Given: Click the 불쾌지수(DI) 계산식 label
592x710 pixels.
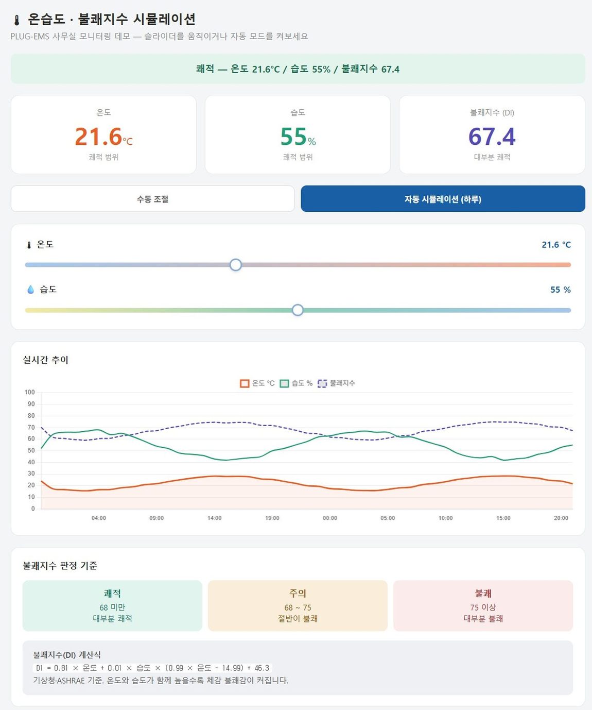Looking at the screenshot, I should coord(67,654).
